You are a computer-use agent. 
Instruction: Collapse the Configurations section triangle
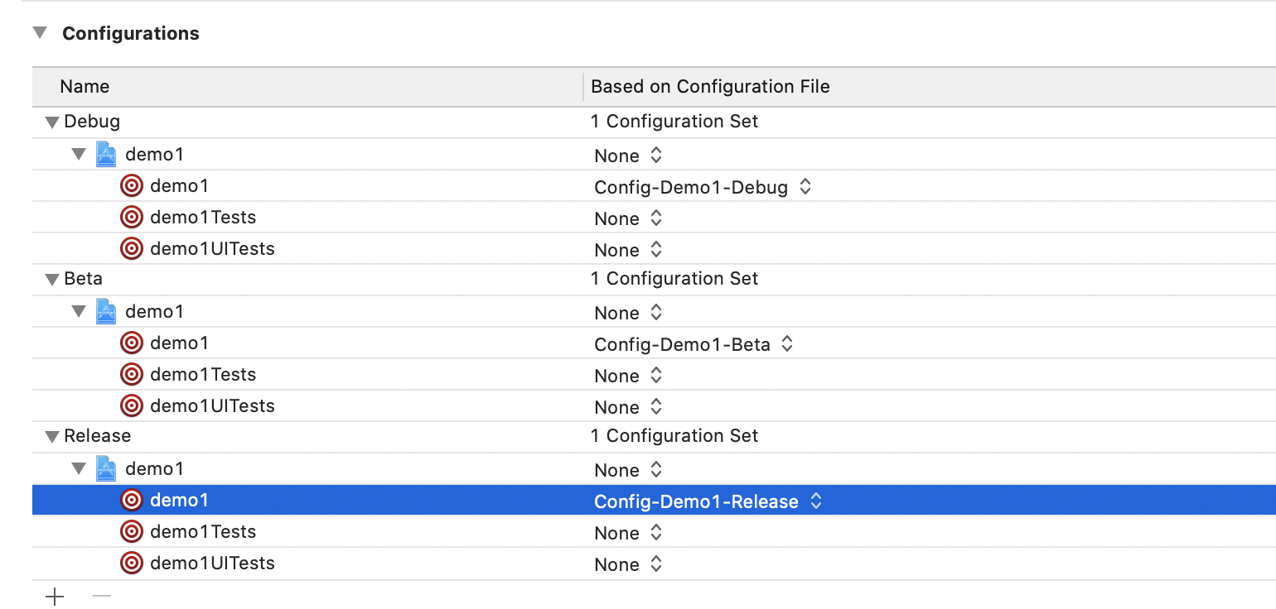40,33
